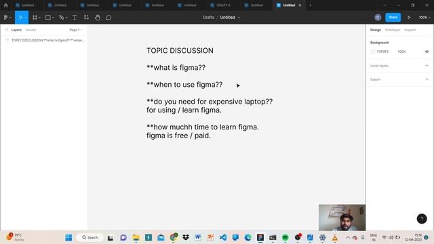Edit the F5F5F5 background hex value
434x244 pixels.
click(x=382, y=52)
